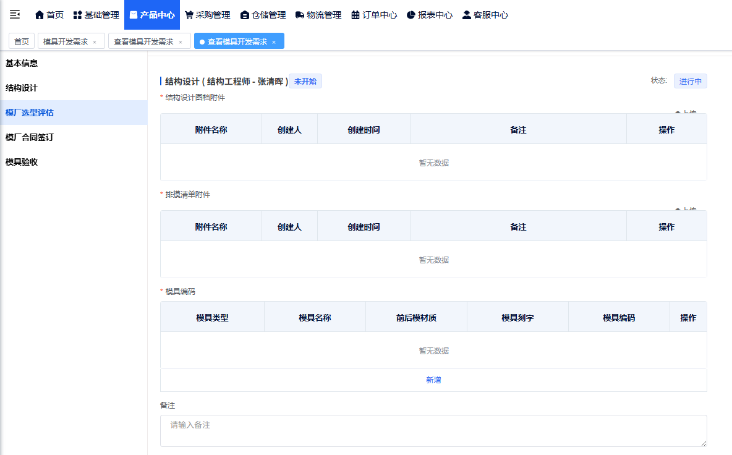
Task: Open 订单中心 via its calendar icon
Action: coord(355,14)
